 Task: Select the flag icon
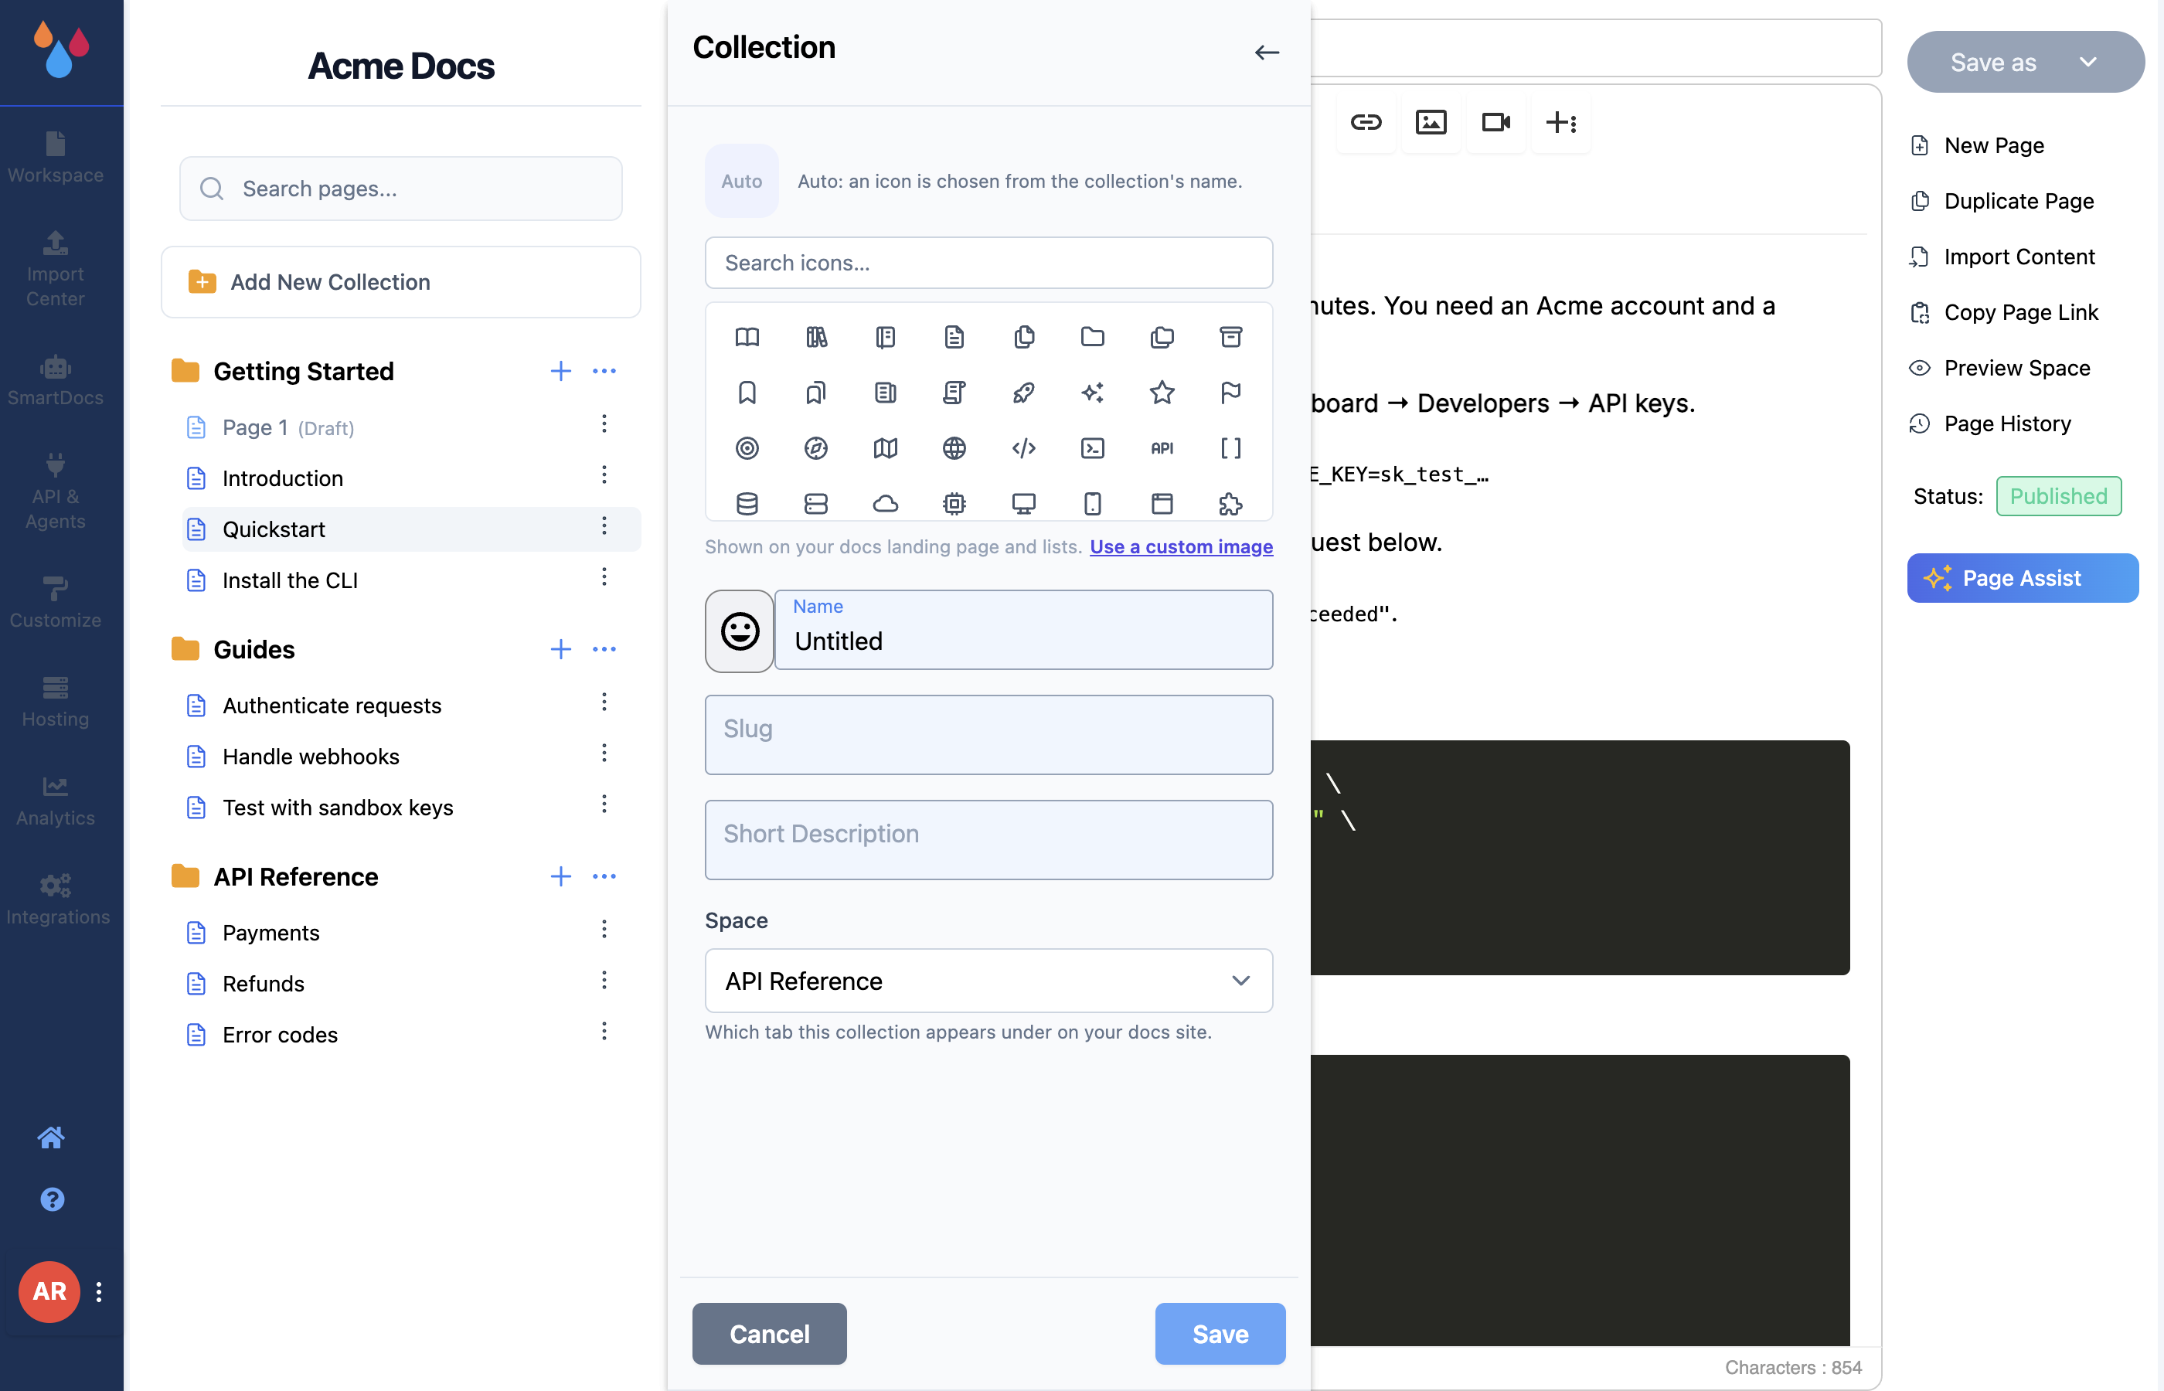(x=1231, y=392)
